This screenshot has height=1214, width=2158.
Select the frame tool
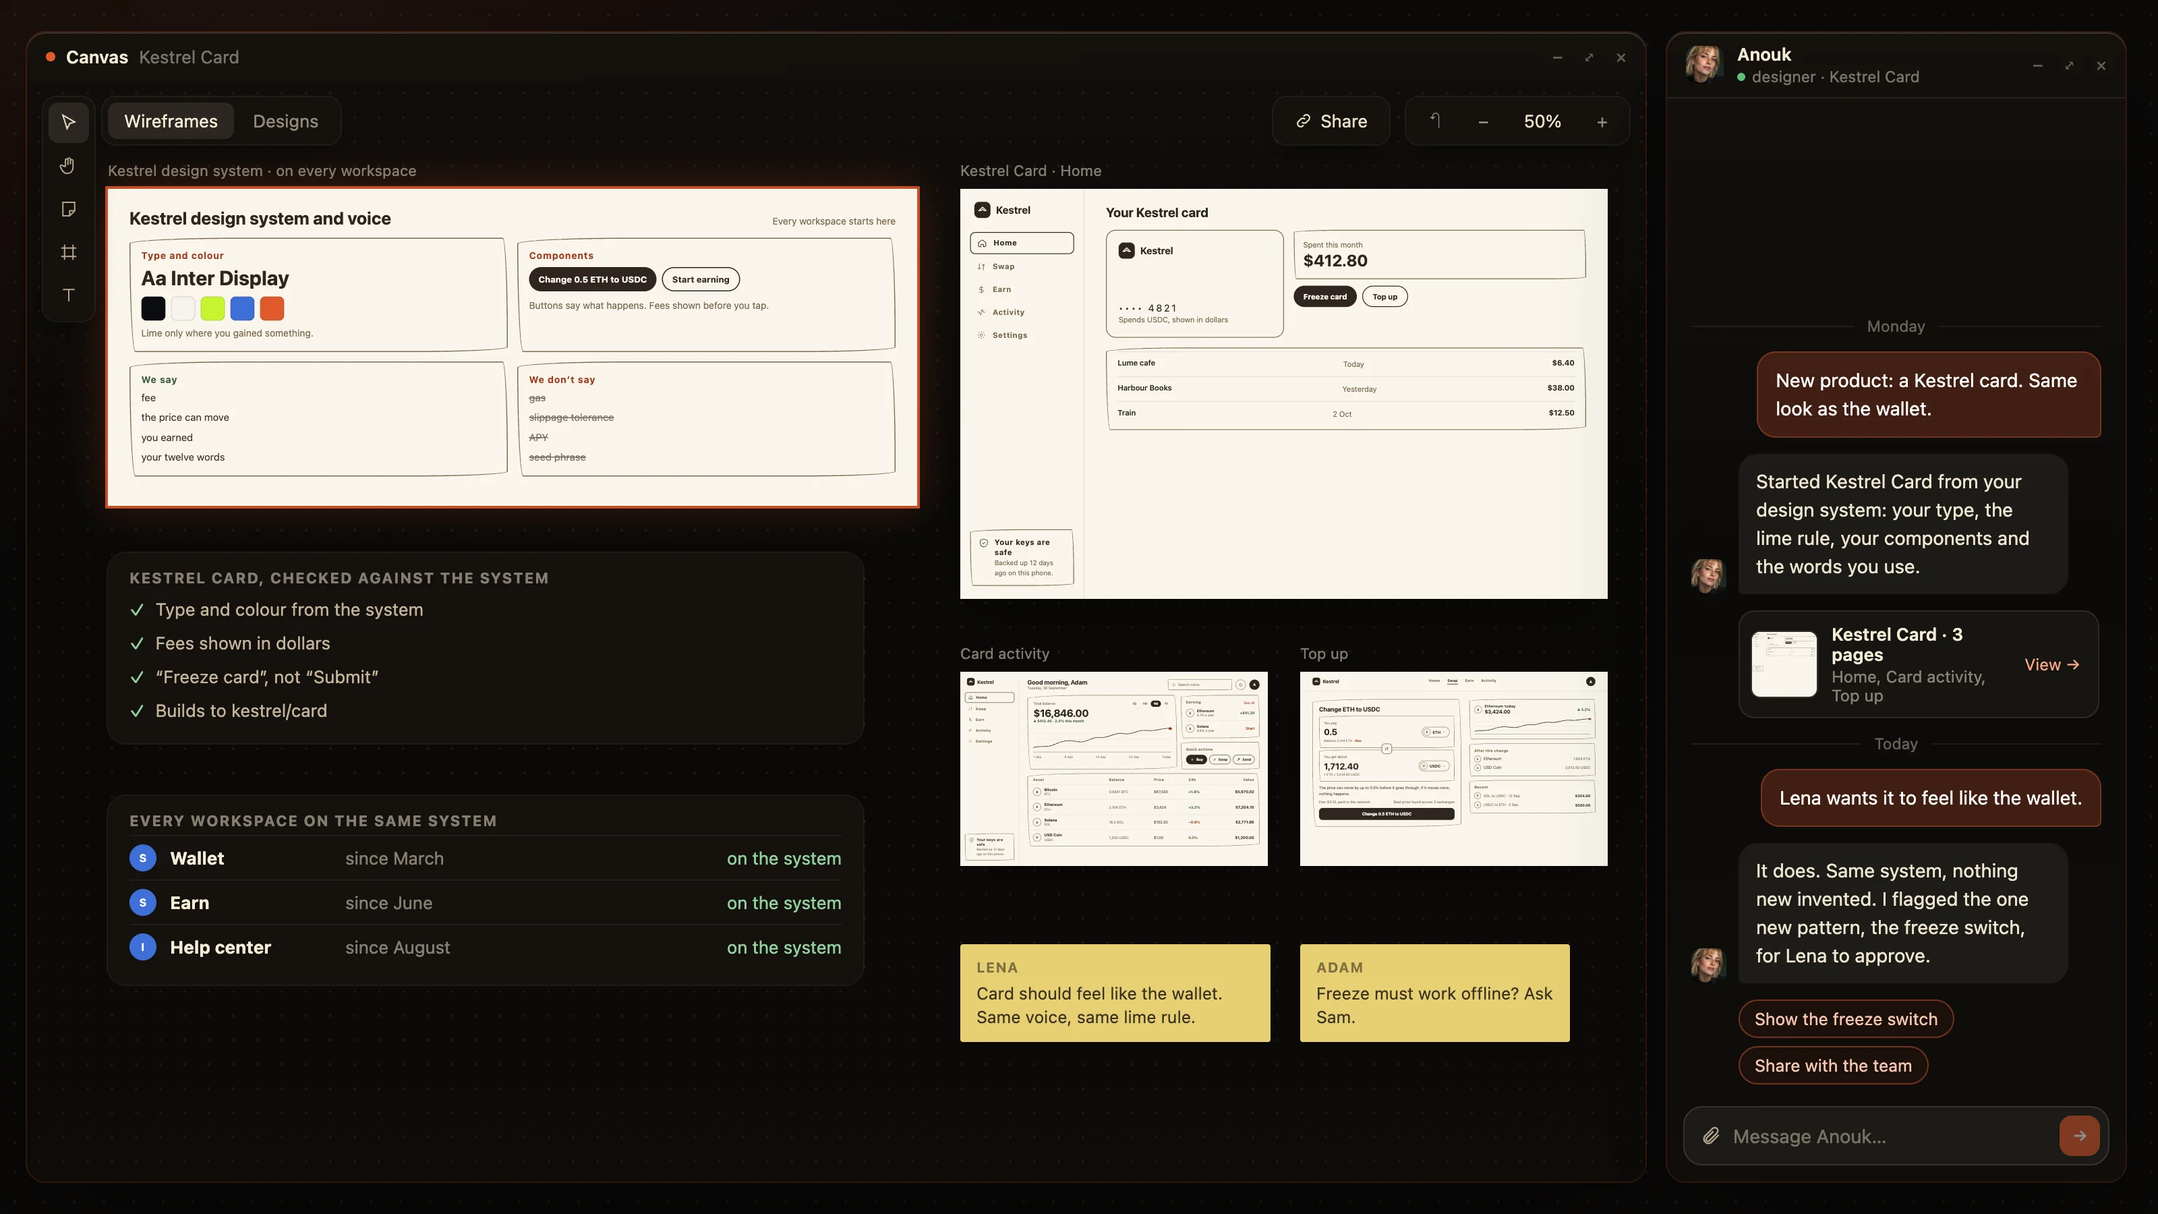pyautogui.click(x=69, y=252)
